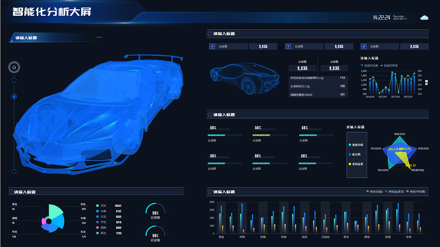Click the 阿莫西林克拉维酸钾针1.2g table row
Viewport: 440px width, 247px height.
pyautogui.click(x=318, y=78)
